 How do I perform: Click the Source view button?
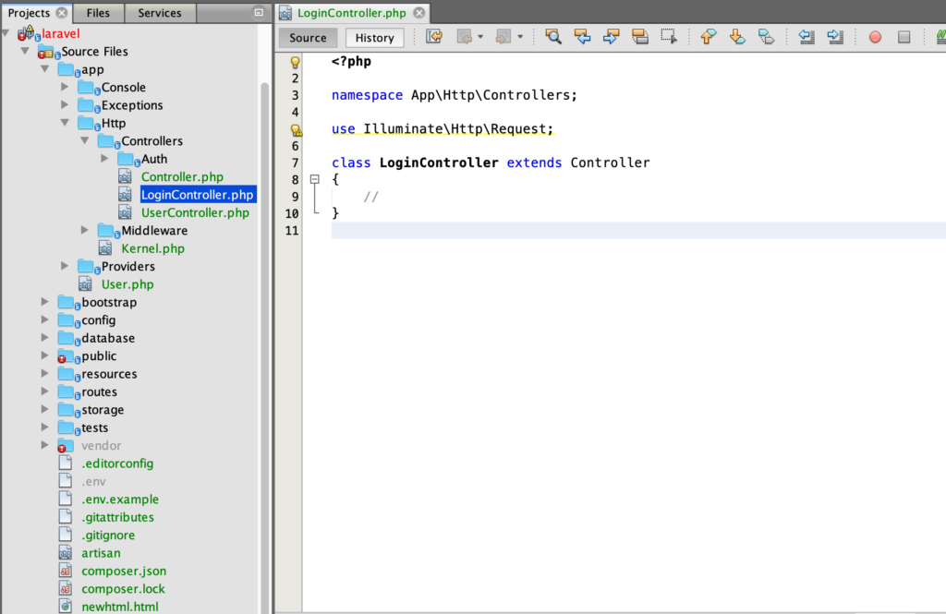307,37
